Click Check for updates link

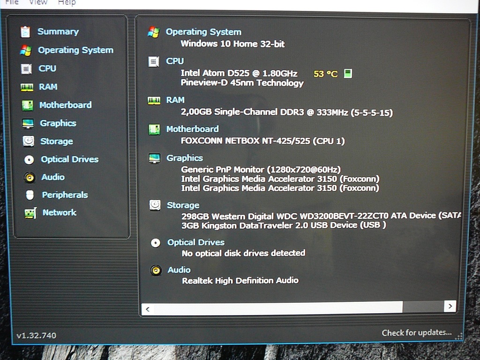pyautogui.click(x=417, y=333)
